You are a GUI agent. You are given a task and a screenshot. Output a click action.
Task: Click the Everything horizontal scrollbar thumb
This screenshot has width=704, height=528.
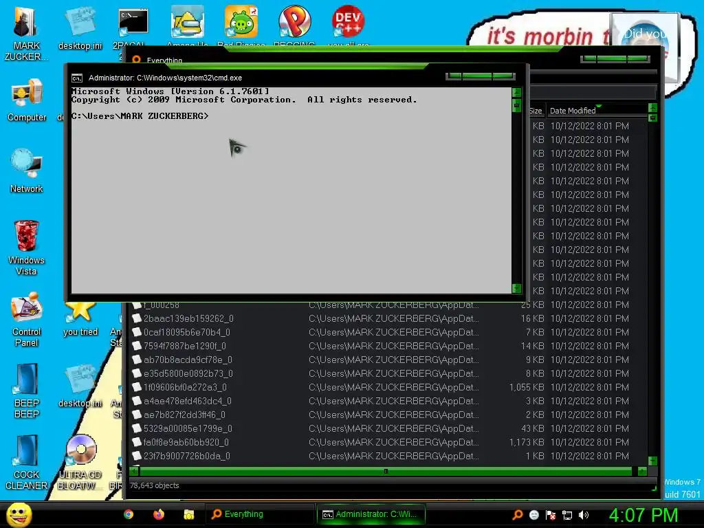coord(386,471)
